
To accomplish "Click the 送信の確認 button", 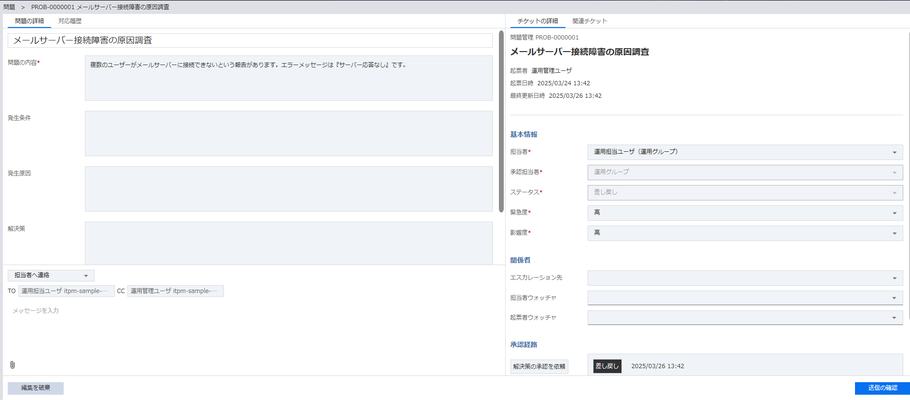I will point(882,388).
